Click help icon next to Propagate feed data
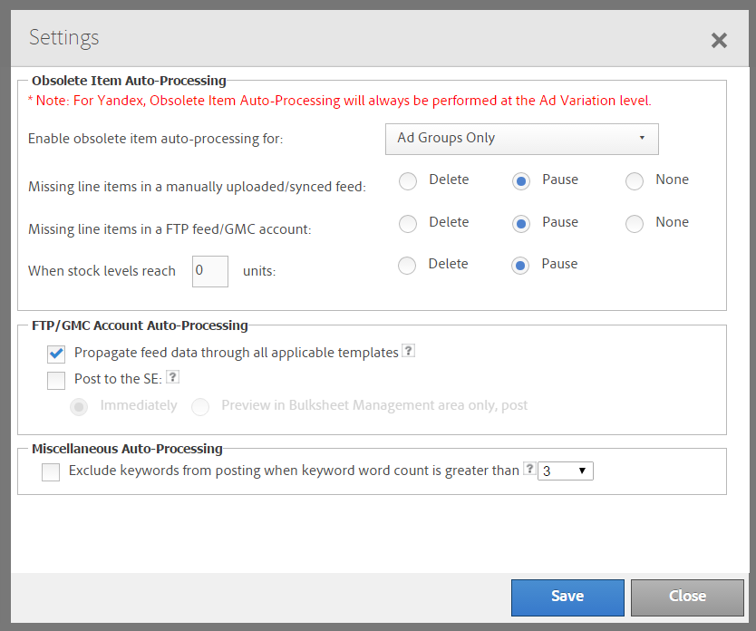This screenshot has width=756, height=631. pos(408,352)
